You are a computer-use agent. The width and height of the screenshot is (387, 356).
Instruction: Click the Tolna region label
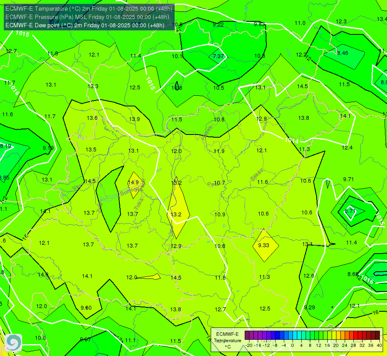point(139,204)
